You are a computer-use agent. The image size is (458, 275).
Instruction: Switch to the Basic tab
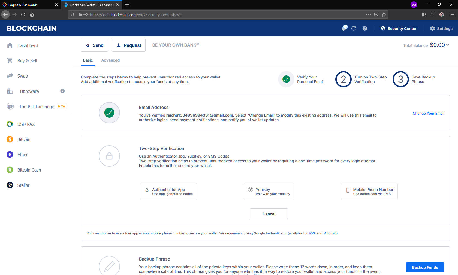pos(88,60)
